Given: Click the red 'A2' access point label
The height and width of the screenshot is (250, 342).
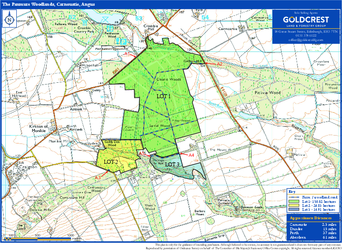Looking at the screenshot, I should 219,64.
